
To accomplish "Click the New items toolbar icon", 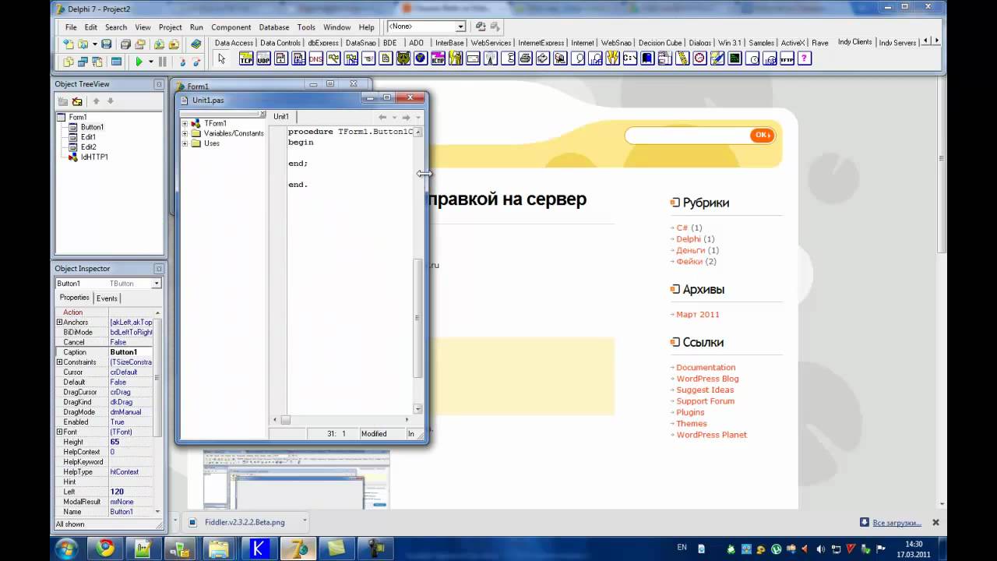I will (68, 44).
